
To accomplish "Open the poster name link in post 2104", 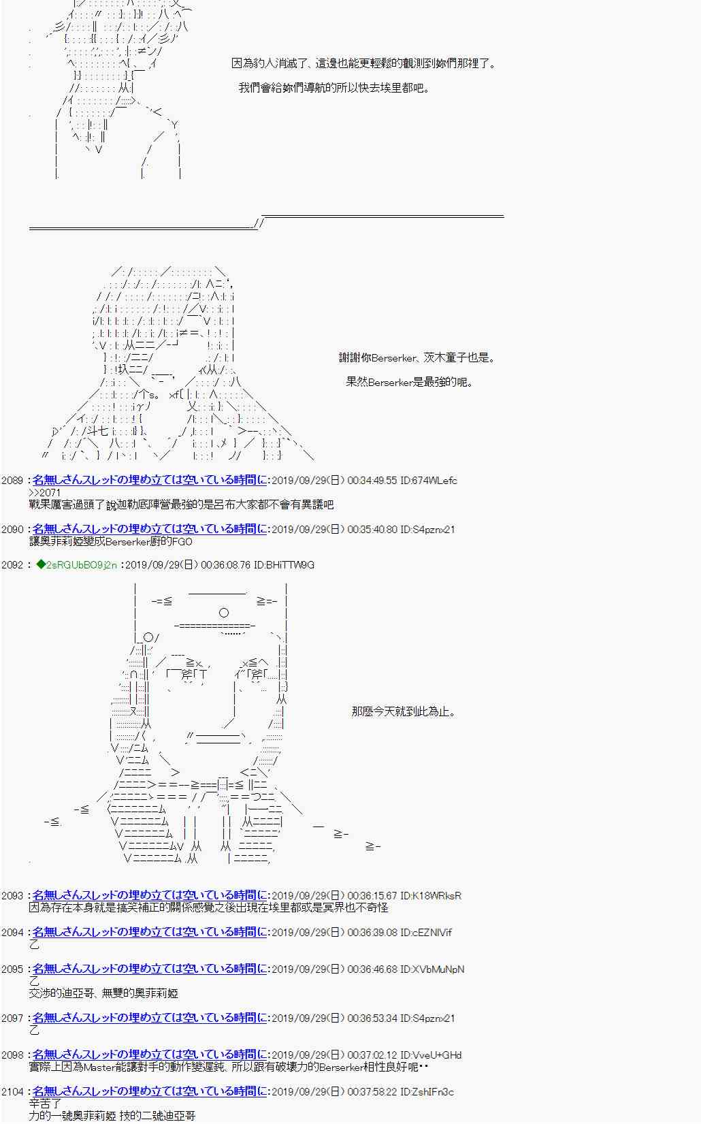I will 150,1091.
